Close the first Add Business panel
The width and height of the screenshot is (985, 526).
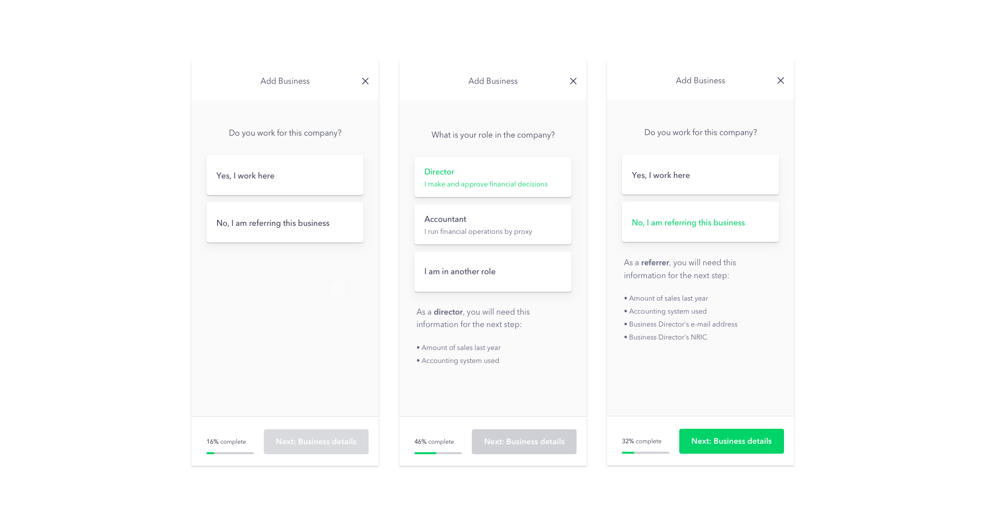[365, 81]
